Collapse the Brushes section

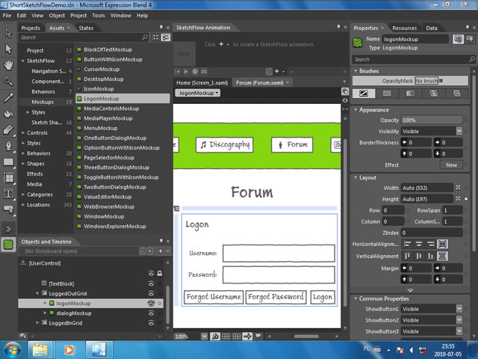click(x=356, y=71)
